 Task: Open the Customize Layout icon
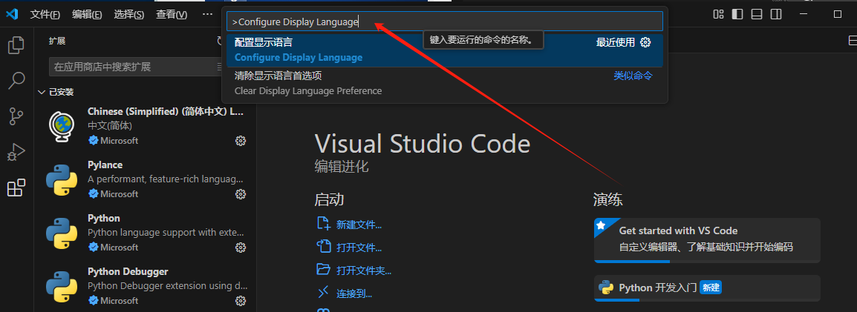pos(719,14)
